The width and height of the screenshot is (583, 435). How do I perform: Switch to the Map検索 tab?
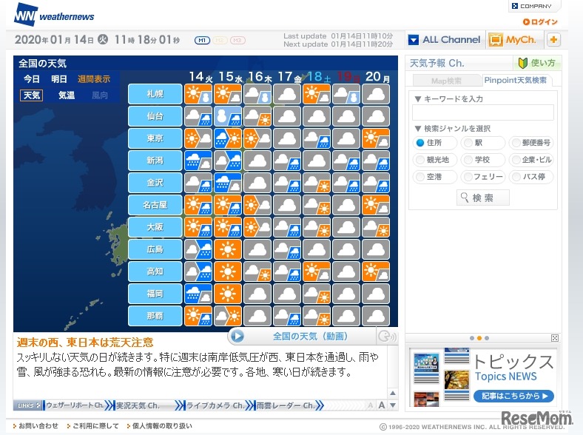pos(446,81)
